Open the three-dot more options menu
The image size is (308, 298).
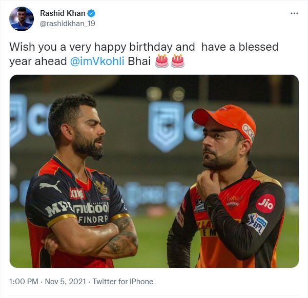pos(294,13)
